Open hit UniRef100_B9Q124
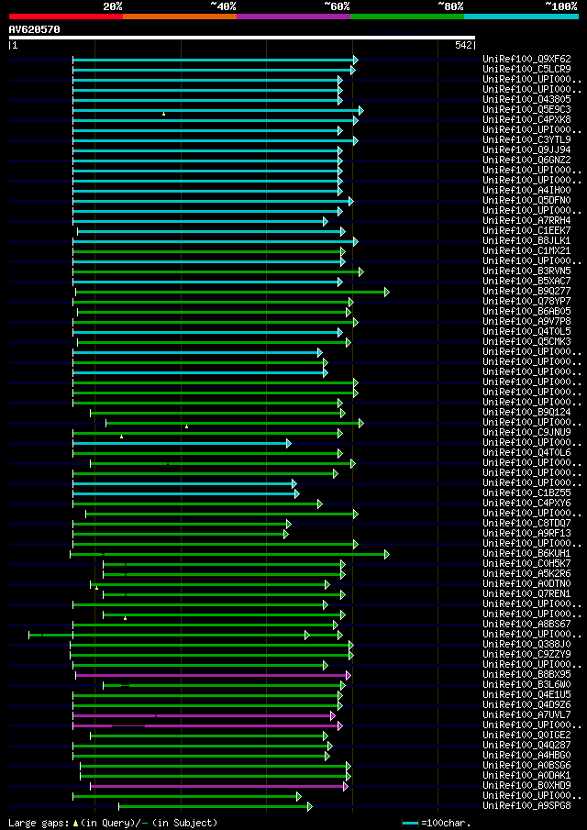 click(x=526, y=412)
